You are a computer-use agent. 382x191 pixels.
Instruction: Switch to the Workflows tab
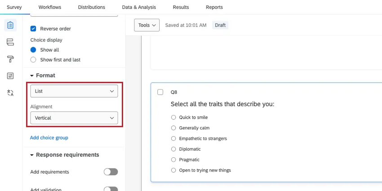[x=50, y=7]
